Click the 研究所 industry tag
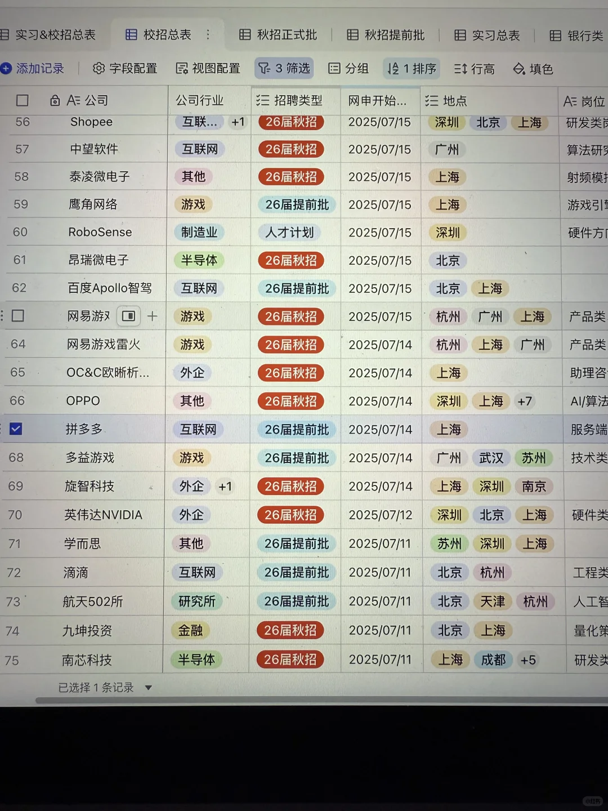The image size is (608, 811). tap(196, 601)
